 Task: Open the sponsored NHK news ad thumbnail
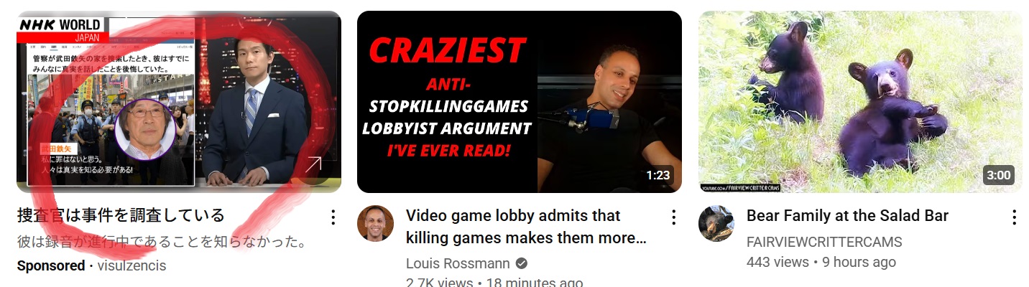pyautogui.click(x=179, y=102)
